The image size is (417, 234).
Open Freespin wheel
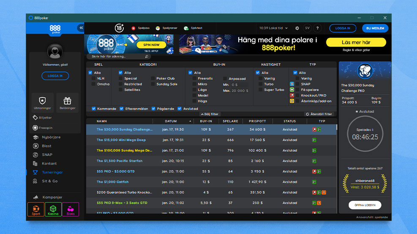tap(43, 128)
